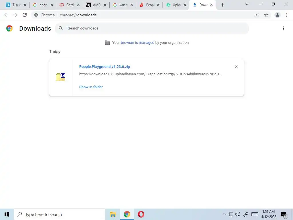Go forward to the next page

[15, 15]
